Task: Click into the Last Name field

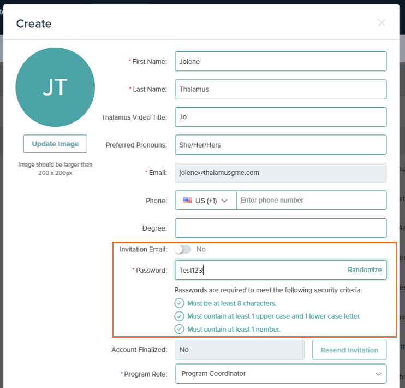Action: click(x=281, y=89)
